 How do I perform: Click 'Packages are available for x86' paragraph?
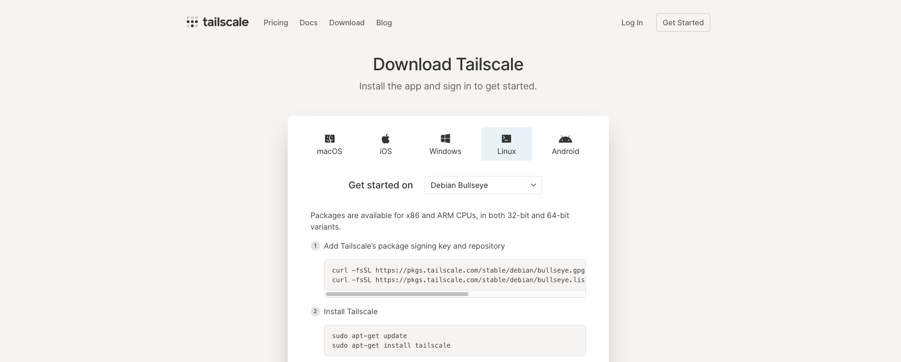click(x=440, y=221)
